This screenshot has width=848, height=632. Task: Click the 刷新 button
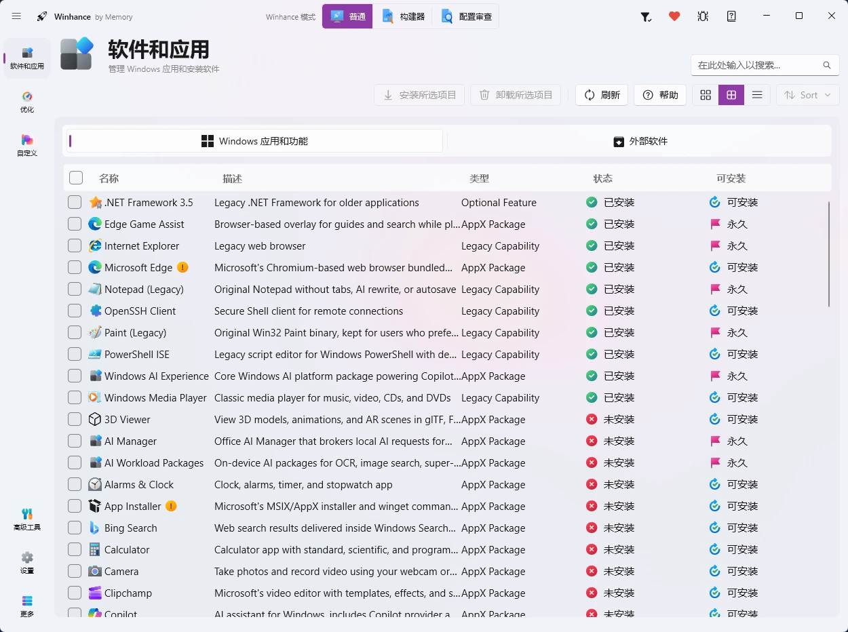pyautogui.click(x=602, y=95)
